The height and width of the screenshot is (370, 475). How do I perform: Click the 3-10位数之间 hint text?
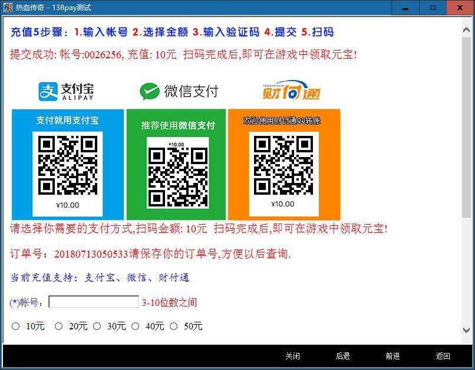click(x=169, y=302)
